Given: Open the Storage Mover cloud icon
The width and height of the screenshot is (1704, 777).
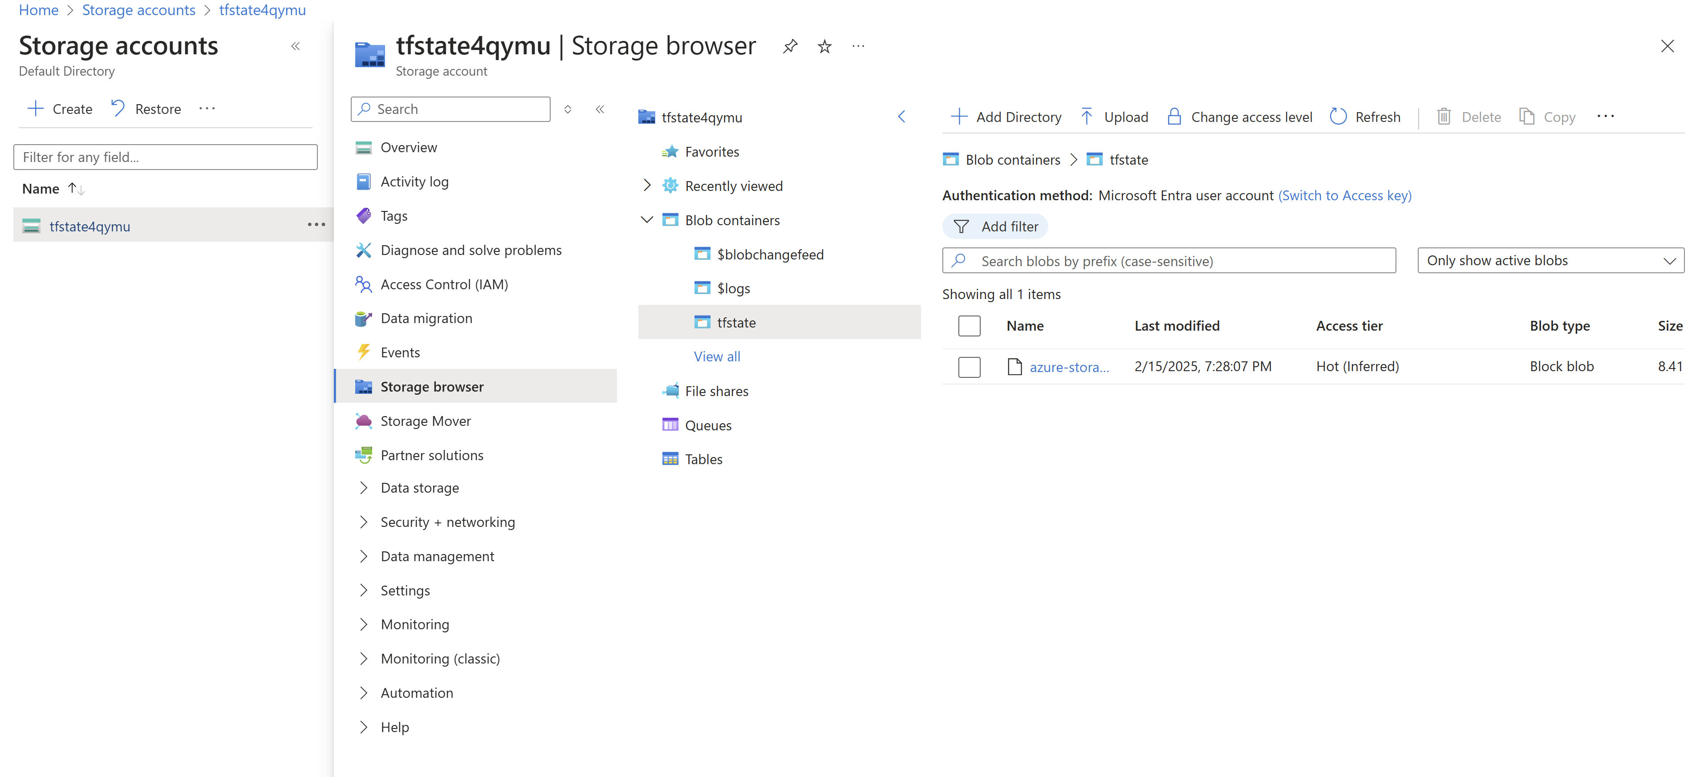Looking at the screenshot, I should (x=363, y=421).
